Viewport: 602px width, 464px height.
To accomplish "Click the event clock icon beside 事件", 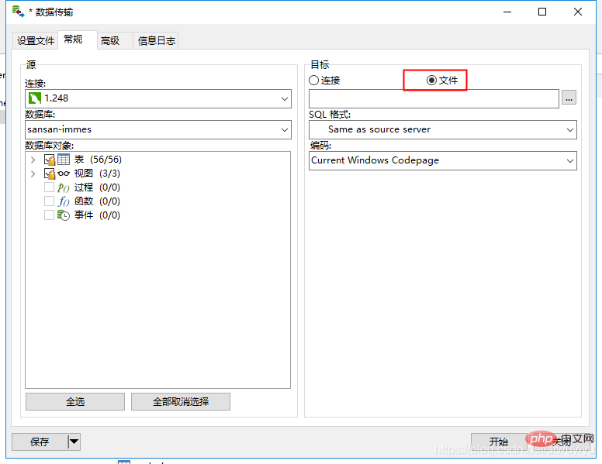I will 64,215.
